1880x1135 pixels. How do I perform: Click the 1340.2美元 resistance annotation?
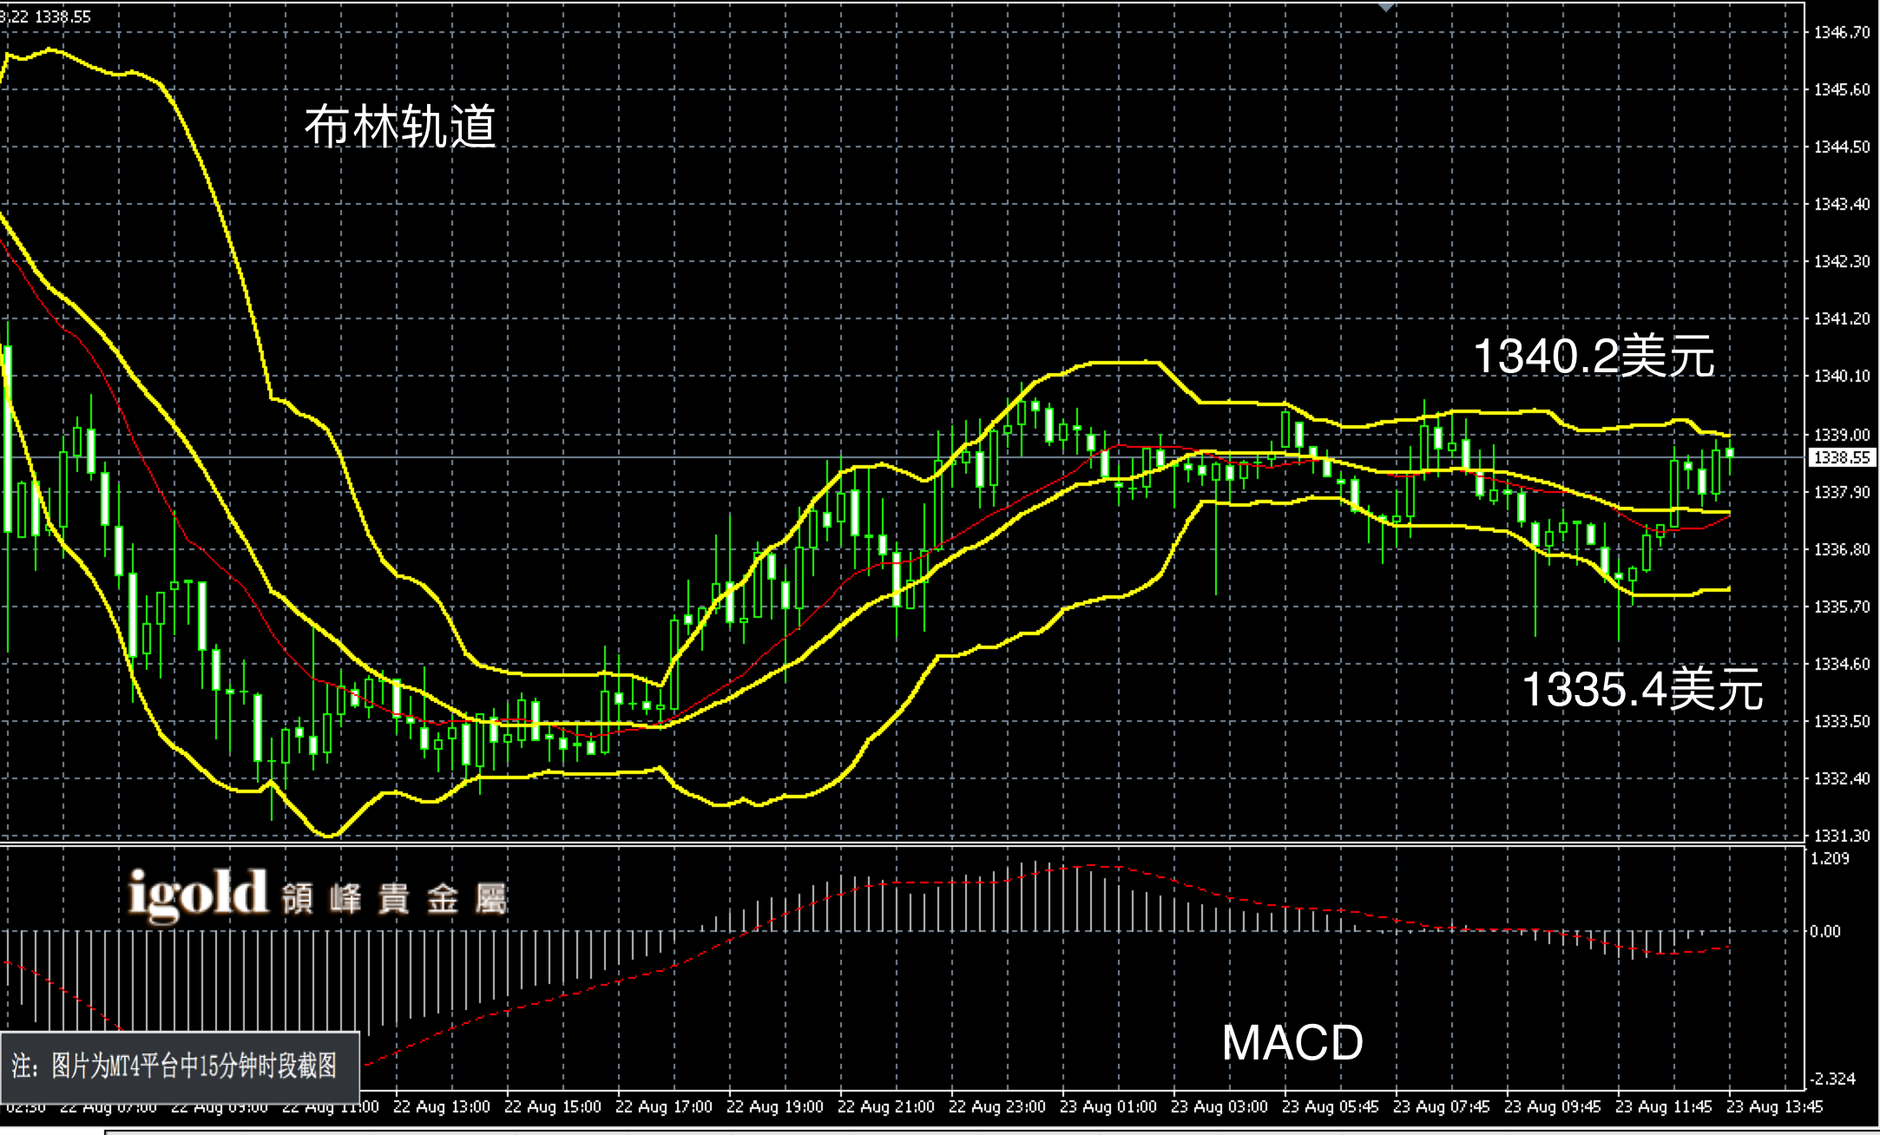pyautogui.click(x=1594, y=357)
